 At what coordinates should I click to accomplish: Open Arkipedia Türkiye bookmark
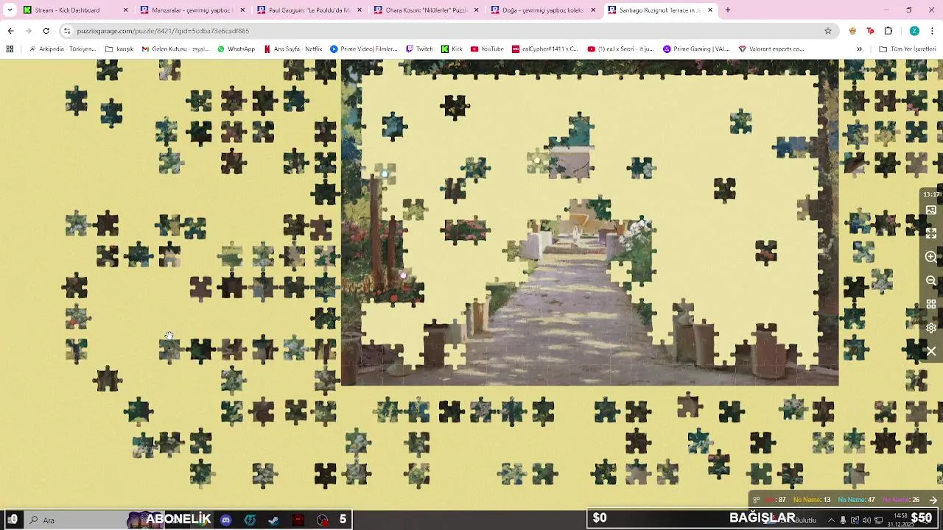[x=62, y=49]
